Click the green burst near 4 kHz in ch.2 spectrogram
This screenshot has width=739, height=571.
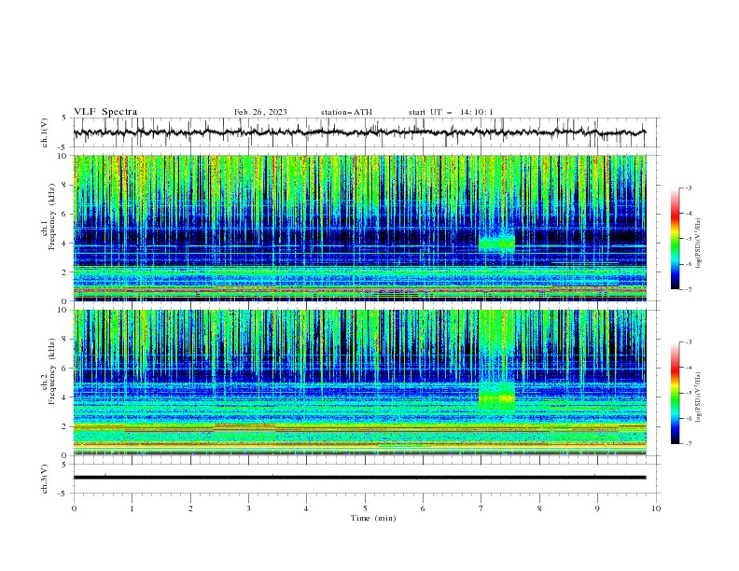coord(496,396)
